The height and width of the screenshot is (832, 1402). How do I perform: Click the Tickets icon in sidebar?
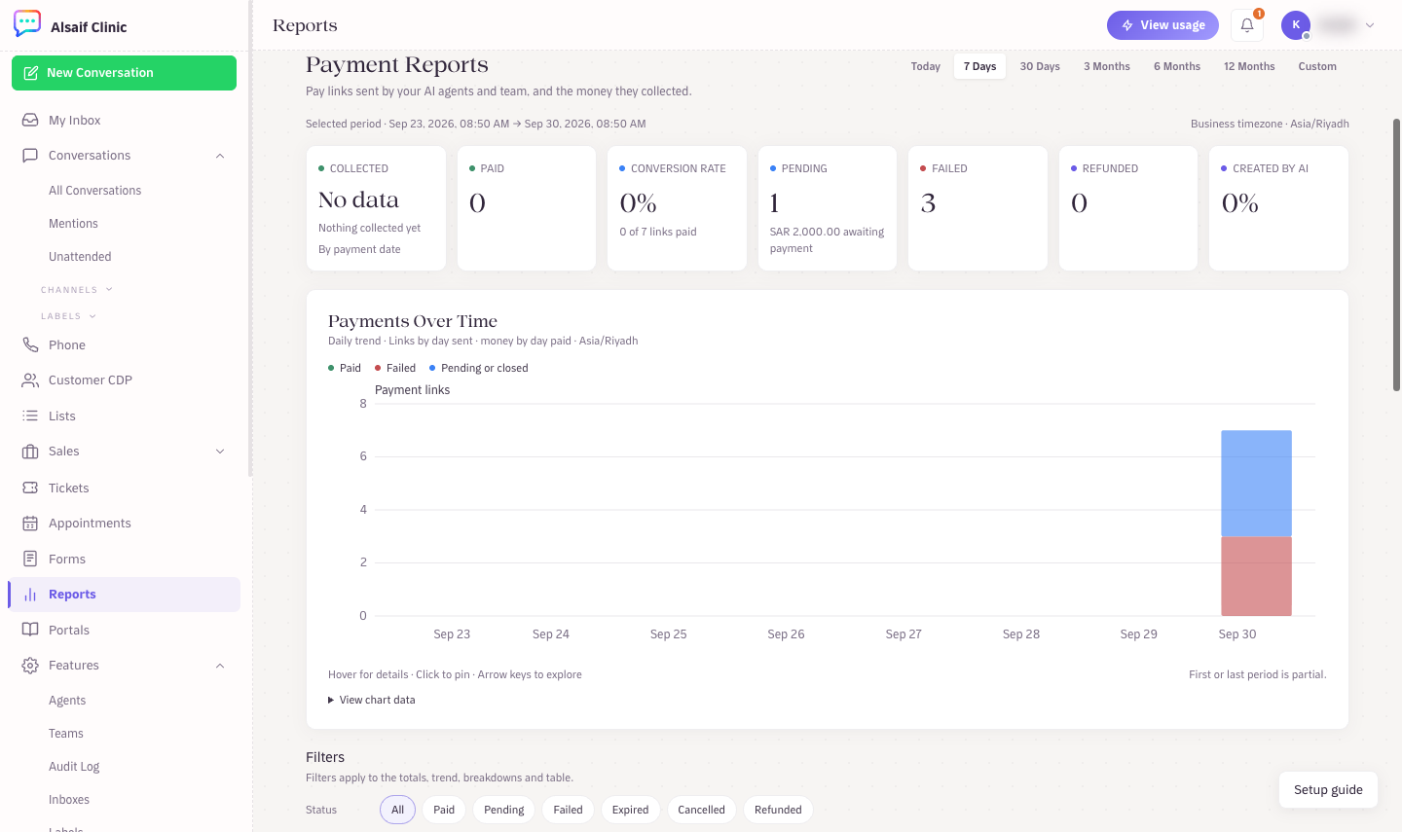(30, 488)
